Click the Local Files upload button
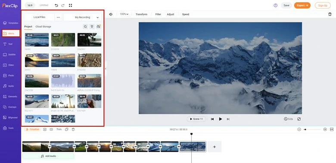 [39, 17]
